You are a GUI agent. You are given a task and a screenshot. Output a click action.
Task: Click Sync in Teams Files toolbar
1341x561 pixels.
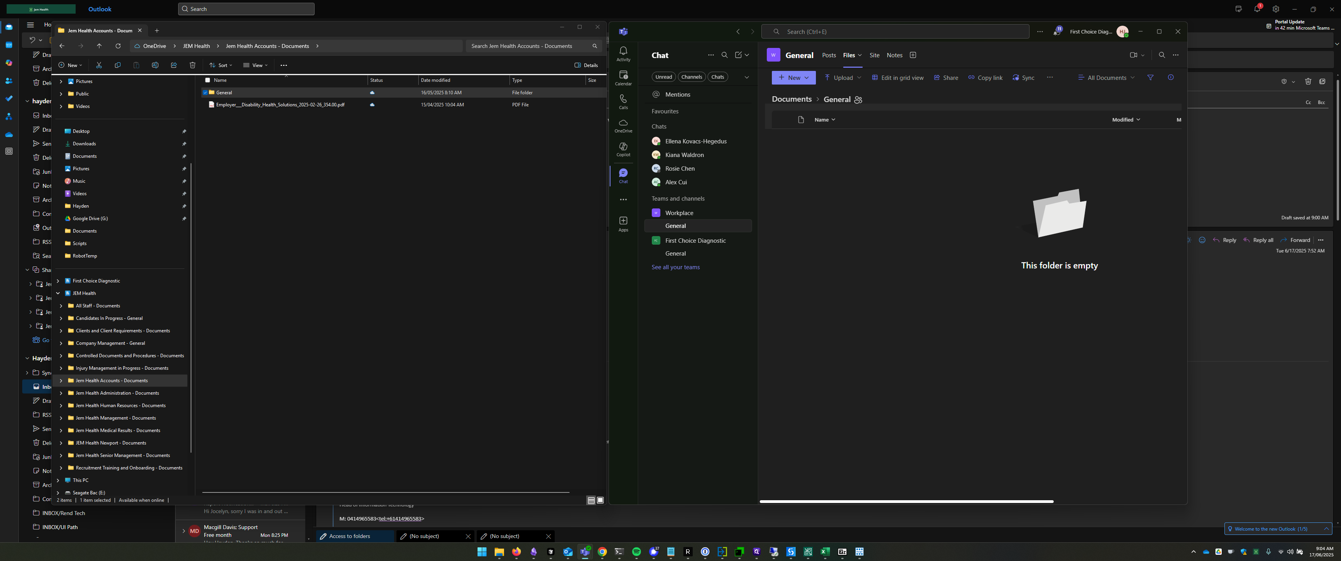1023,78
